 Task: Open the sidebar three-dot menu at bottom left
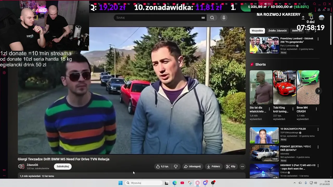4,176
